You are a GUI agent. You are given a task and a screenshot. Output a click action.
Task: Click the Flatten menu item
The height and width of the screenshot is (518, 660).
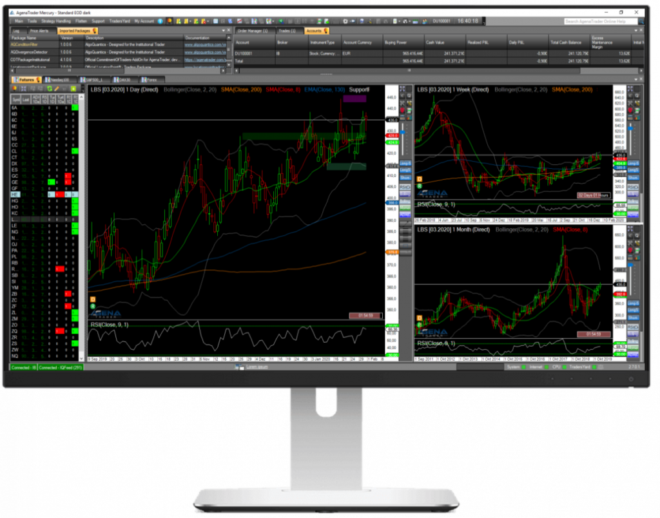(81, 21)
